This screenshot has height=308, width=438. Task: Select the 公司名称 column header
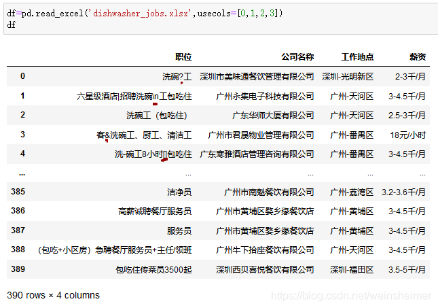(297, 57)
